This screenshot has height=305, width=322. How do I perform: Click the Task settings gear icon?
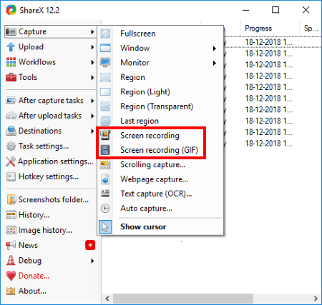pyautogui.click(x=11, y=146)
